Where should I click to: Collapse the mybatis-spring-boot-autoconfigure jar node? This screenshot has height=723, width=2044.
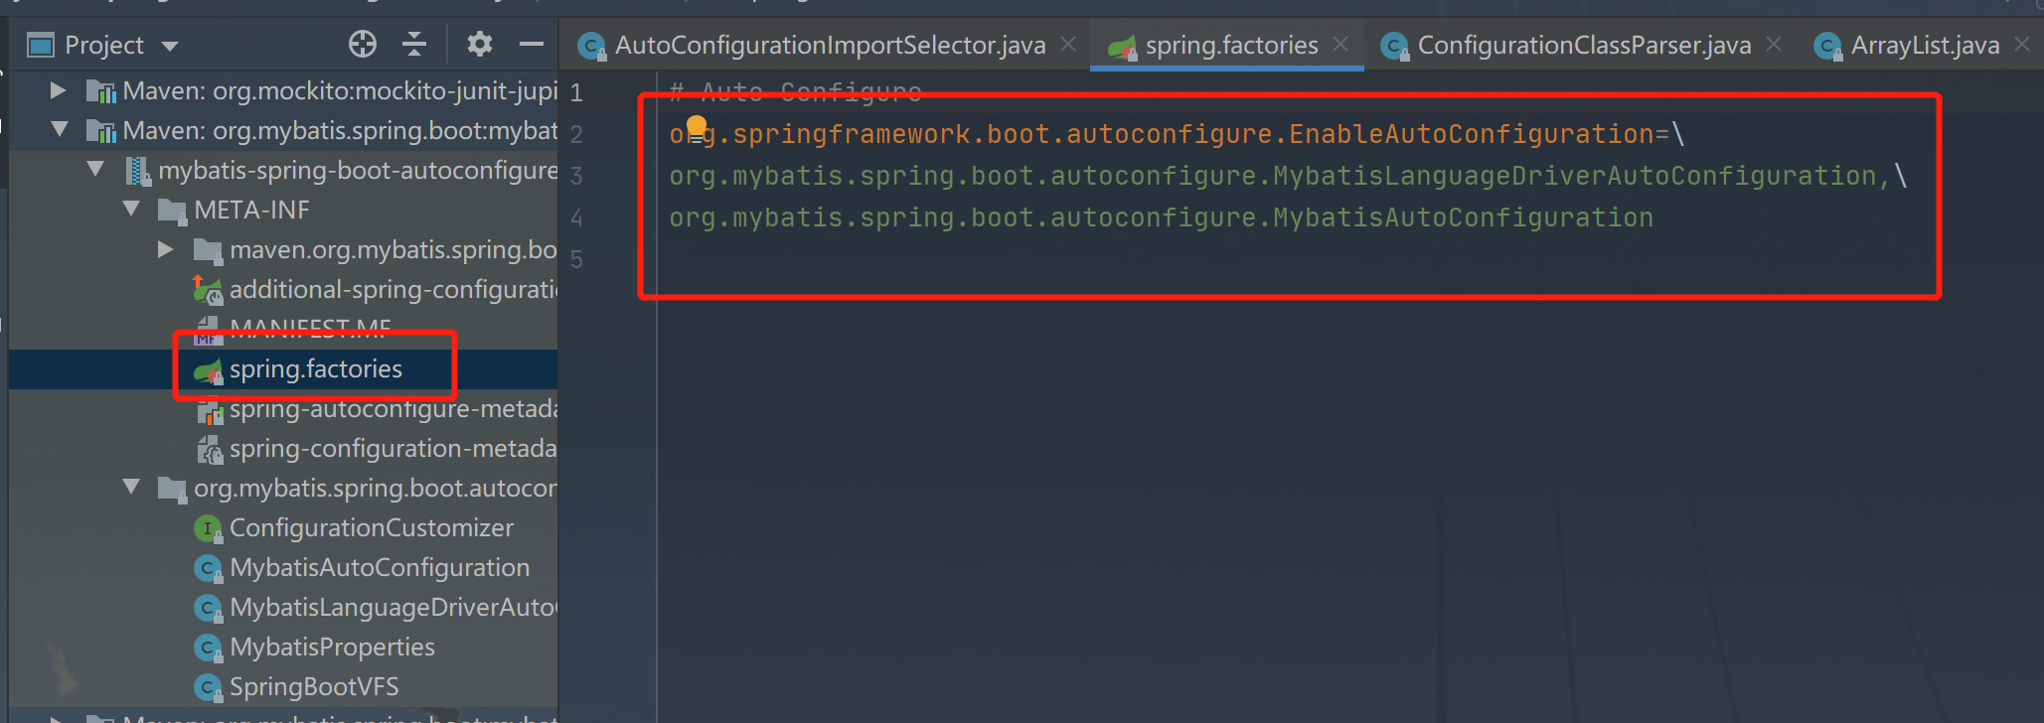pos(95,169)
